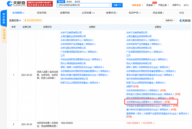Open 北京兴路车联科技中心 in 变更后 column
Viewport: 192px width, 129px height.
pos(143,40)
